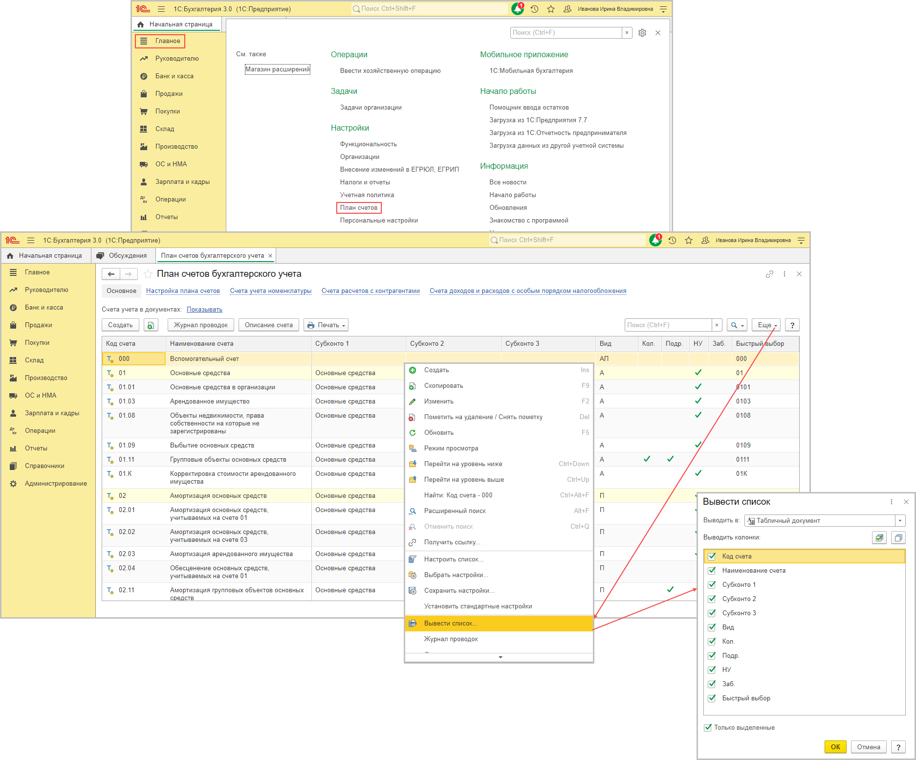Uncheck the Субконто 2 column checkbox
The image size is (916, 760).
712,599
